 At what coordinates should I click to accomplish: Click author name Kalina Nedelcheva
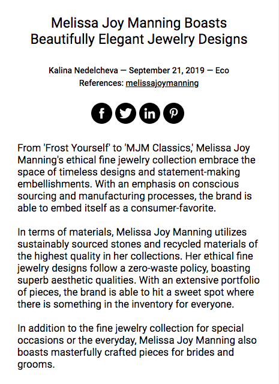coord(83,70)
